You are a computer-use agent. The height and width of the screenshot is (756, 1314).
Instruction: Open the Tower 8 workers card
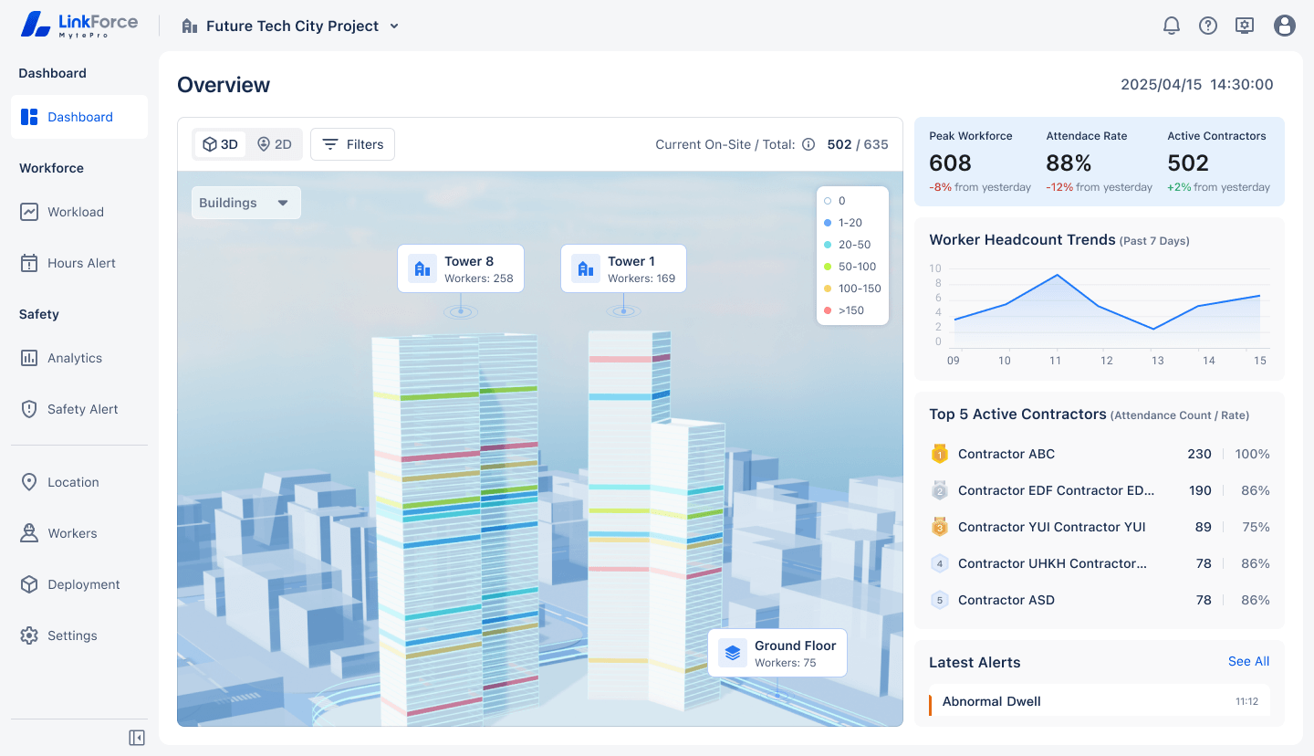(x=461, y=268)
